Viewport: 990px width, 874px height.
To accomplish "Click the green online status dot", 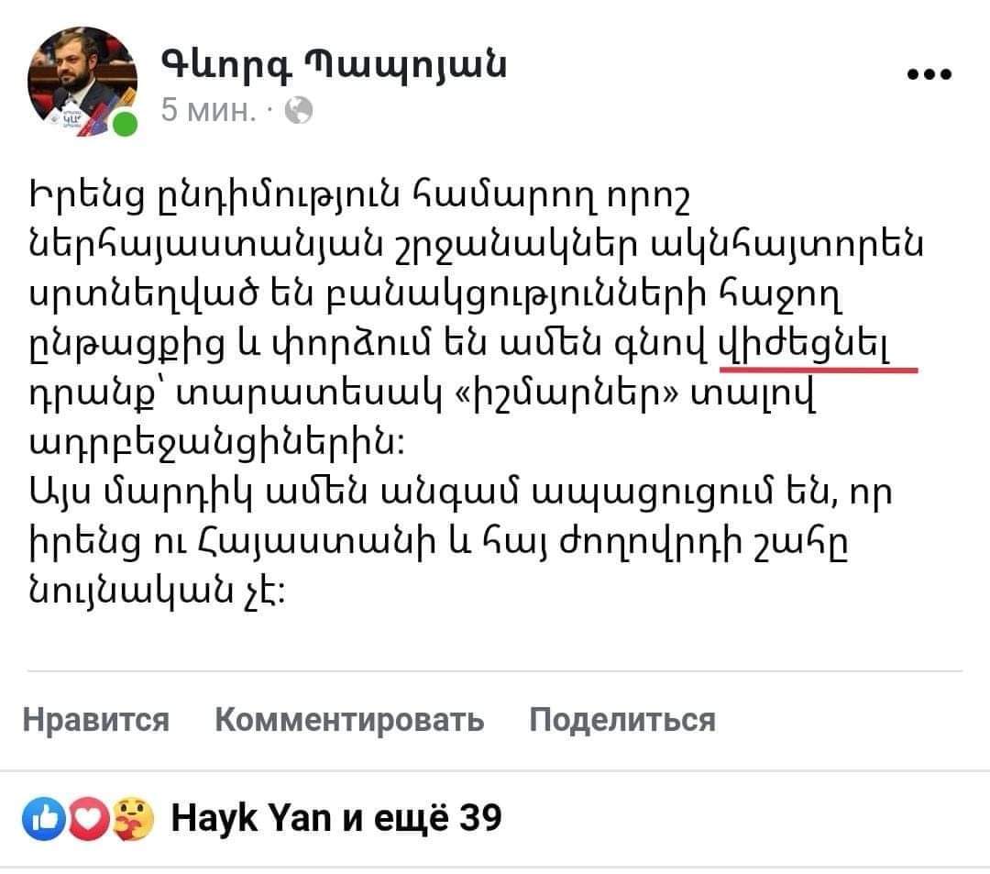I will click(126, 126).
